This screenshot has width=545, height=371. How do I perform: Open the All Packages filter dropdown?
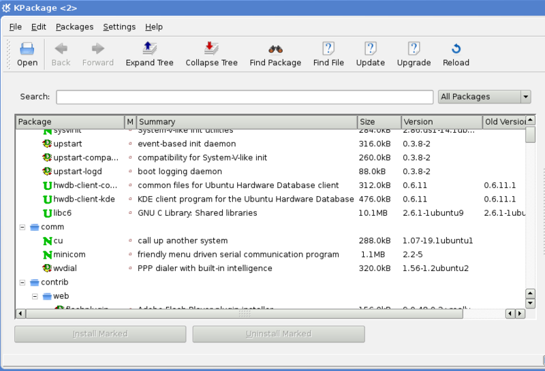click(484, 97)
